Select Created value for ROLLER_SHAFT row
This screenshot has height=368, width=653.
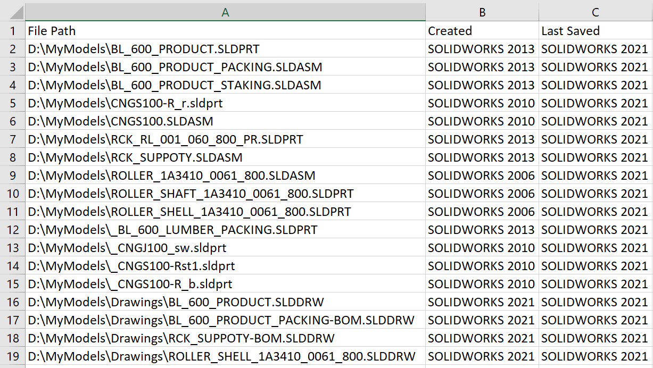click(x=482, y=194)
